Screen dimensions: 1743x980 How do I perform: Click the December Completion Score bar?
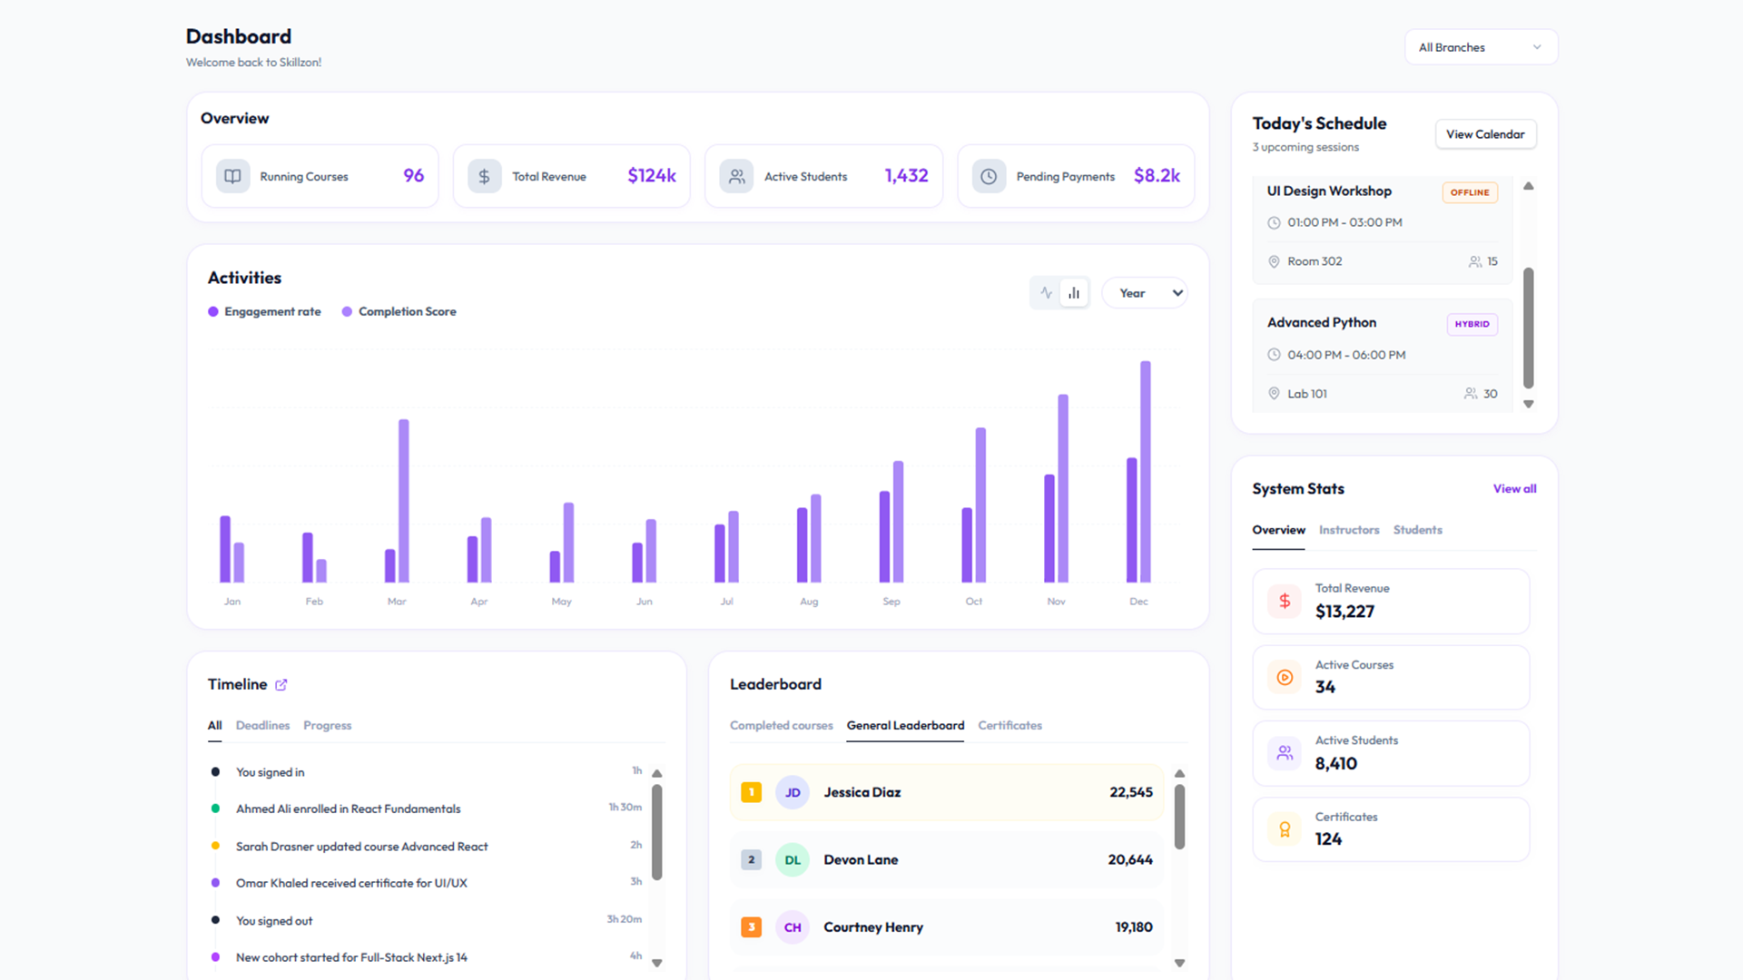tap(1146, 472)
